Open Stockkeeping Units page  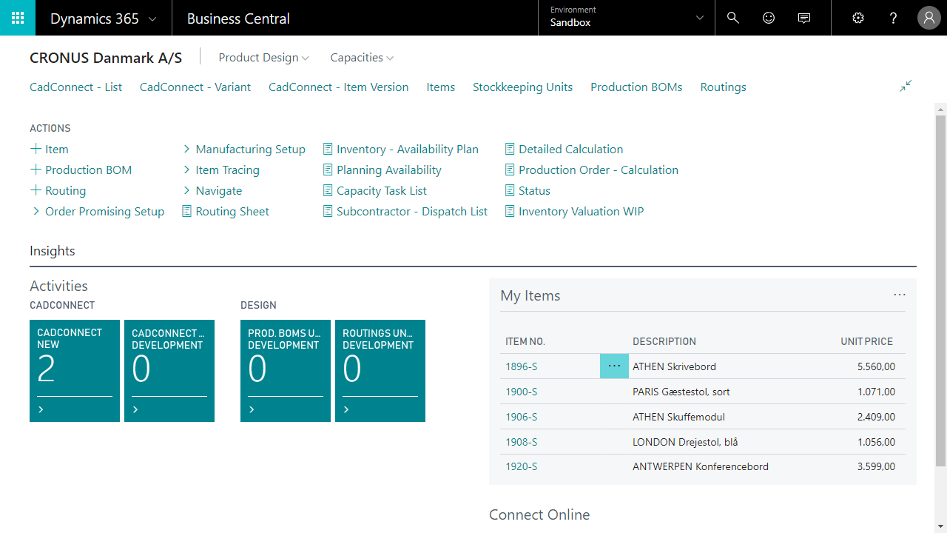(522, 87)
